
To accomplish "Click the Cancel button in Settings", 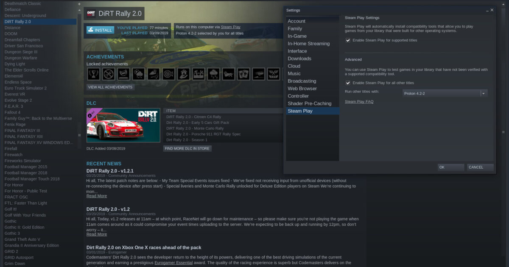I will [480, 167].
